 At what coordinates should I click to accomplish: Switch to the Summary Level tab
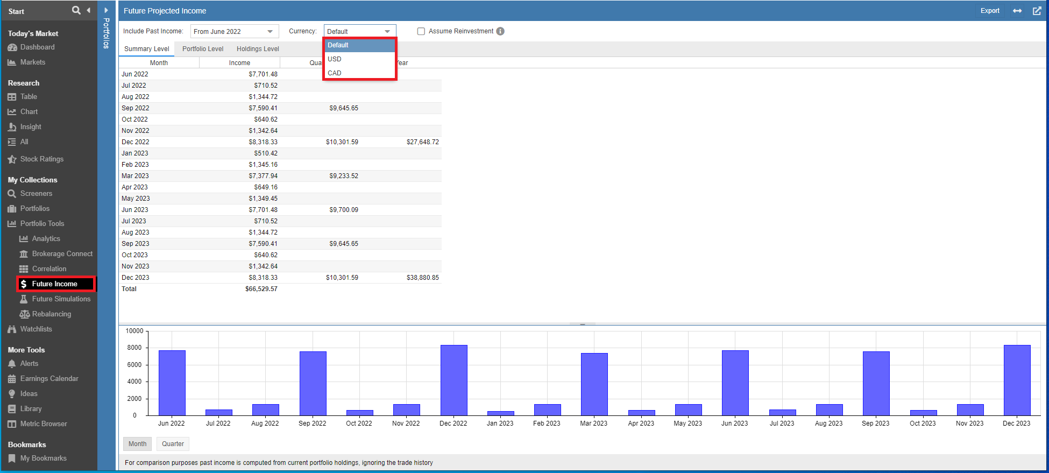click(146, 49)
